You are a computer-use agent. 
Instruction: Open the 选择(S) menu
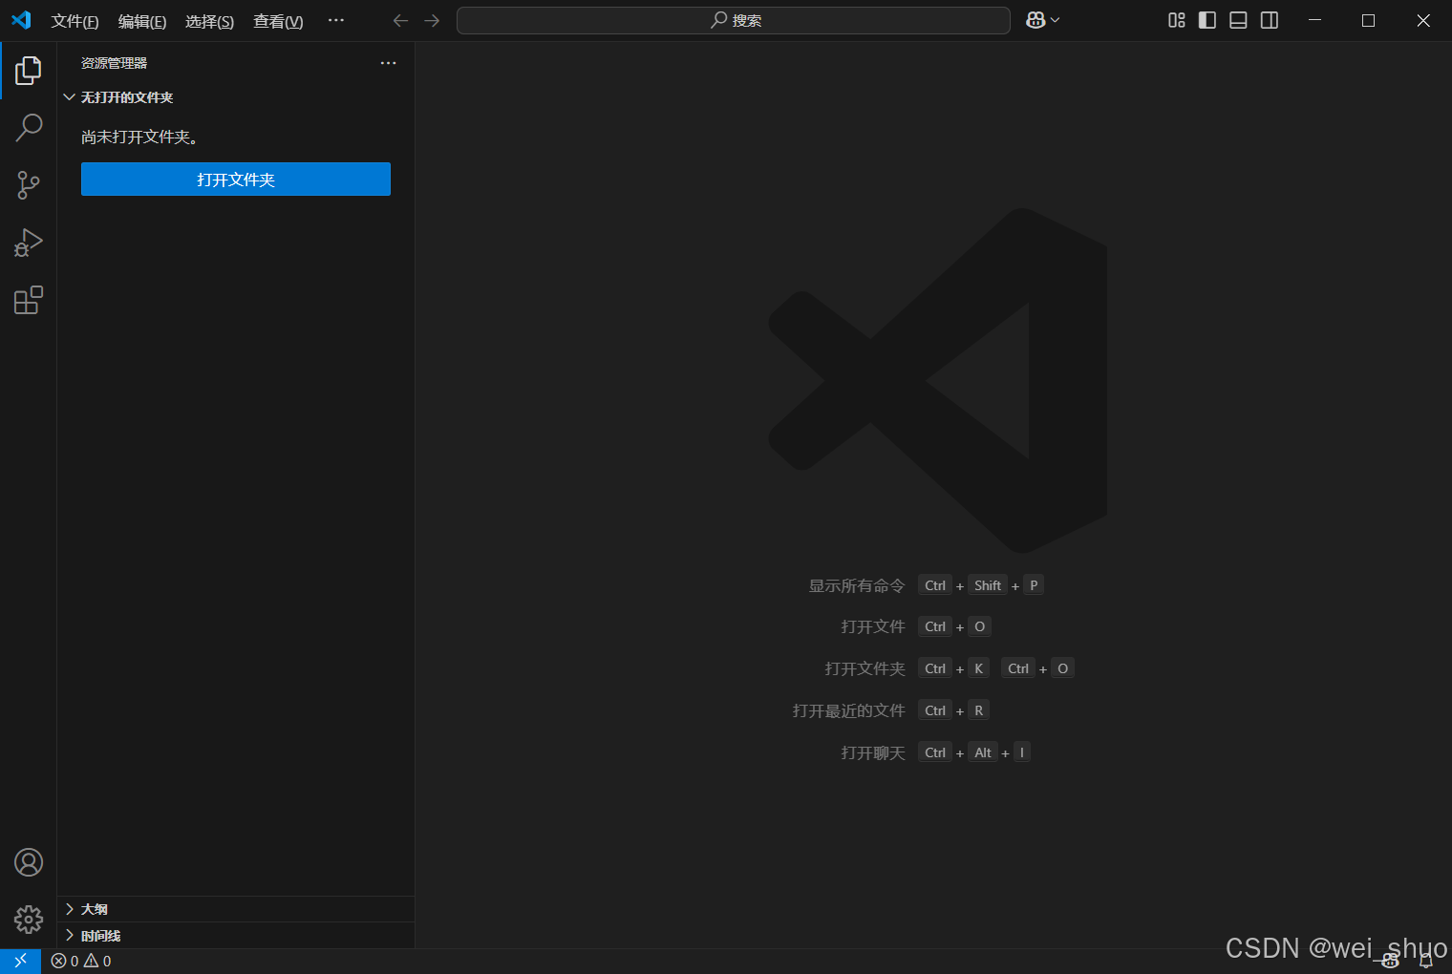(x=209, y=21)
